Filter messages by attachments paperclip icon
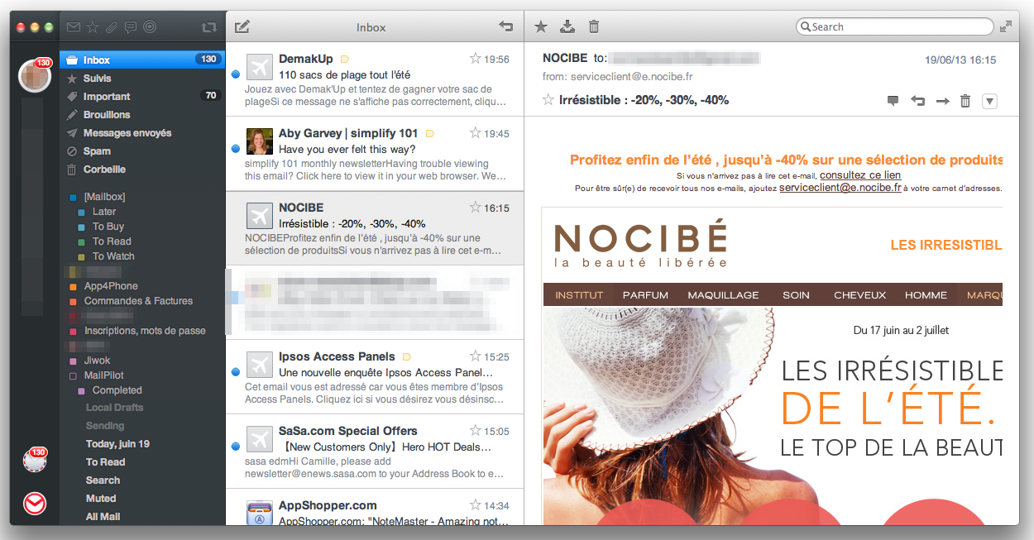1034x540 pixels. (x=112, y=27)
